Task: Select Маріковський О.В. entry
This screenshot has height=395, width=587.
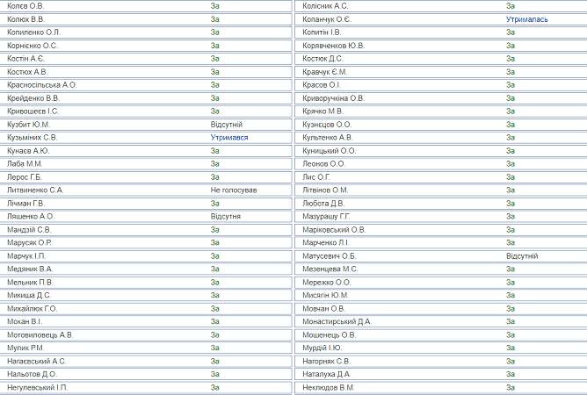Action: (334, 230)
